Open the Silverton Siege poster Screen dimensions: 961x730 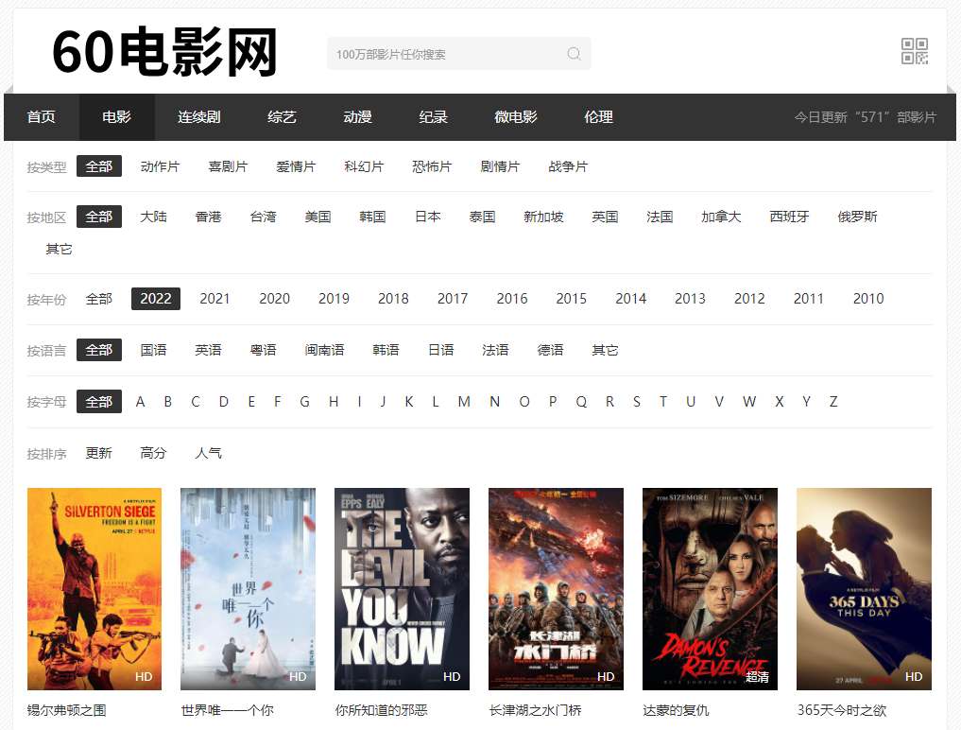tap(94, 589)
